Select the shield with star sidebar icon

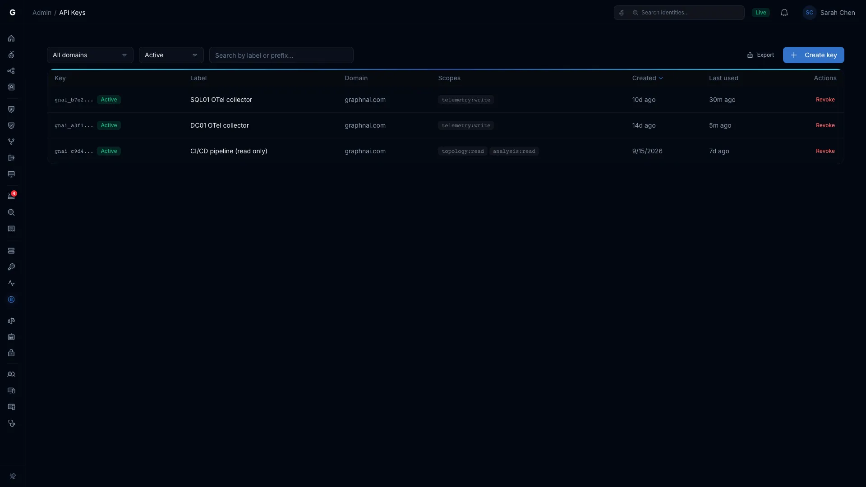(x=11, y=109)
